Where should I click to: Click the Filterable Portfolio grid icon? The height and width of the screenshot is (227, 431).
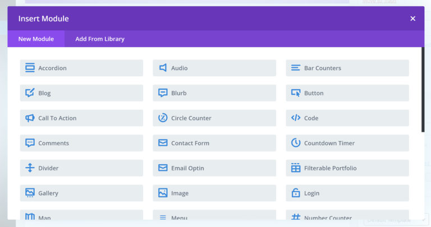(x=296, y=168)
